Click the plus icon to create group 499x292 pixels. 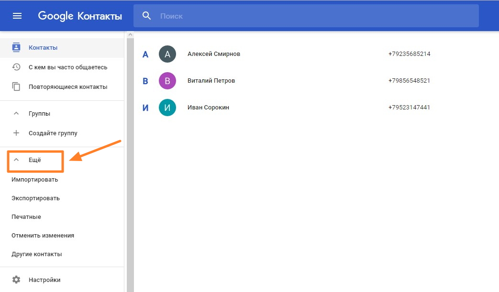pyautogui.click(x=16, y=133)
